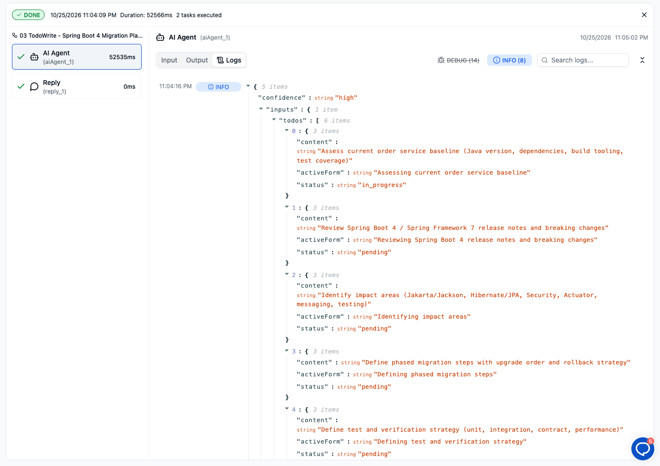
Task: Click the Reply speech bubble icon
Action: click(34, 86)
